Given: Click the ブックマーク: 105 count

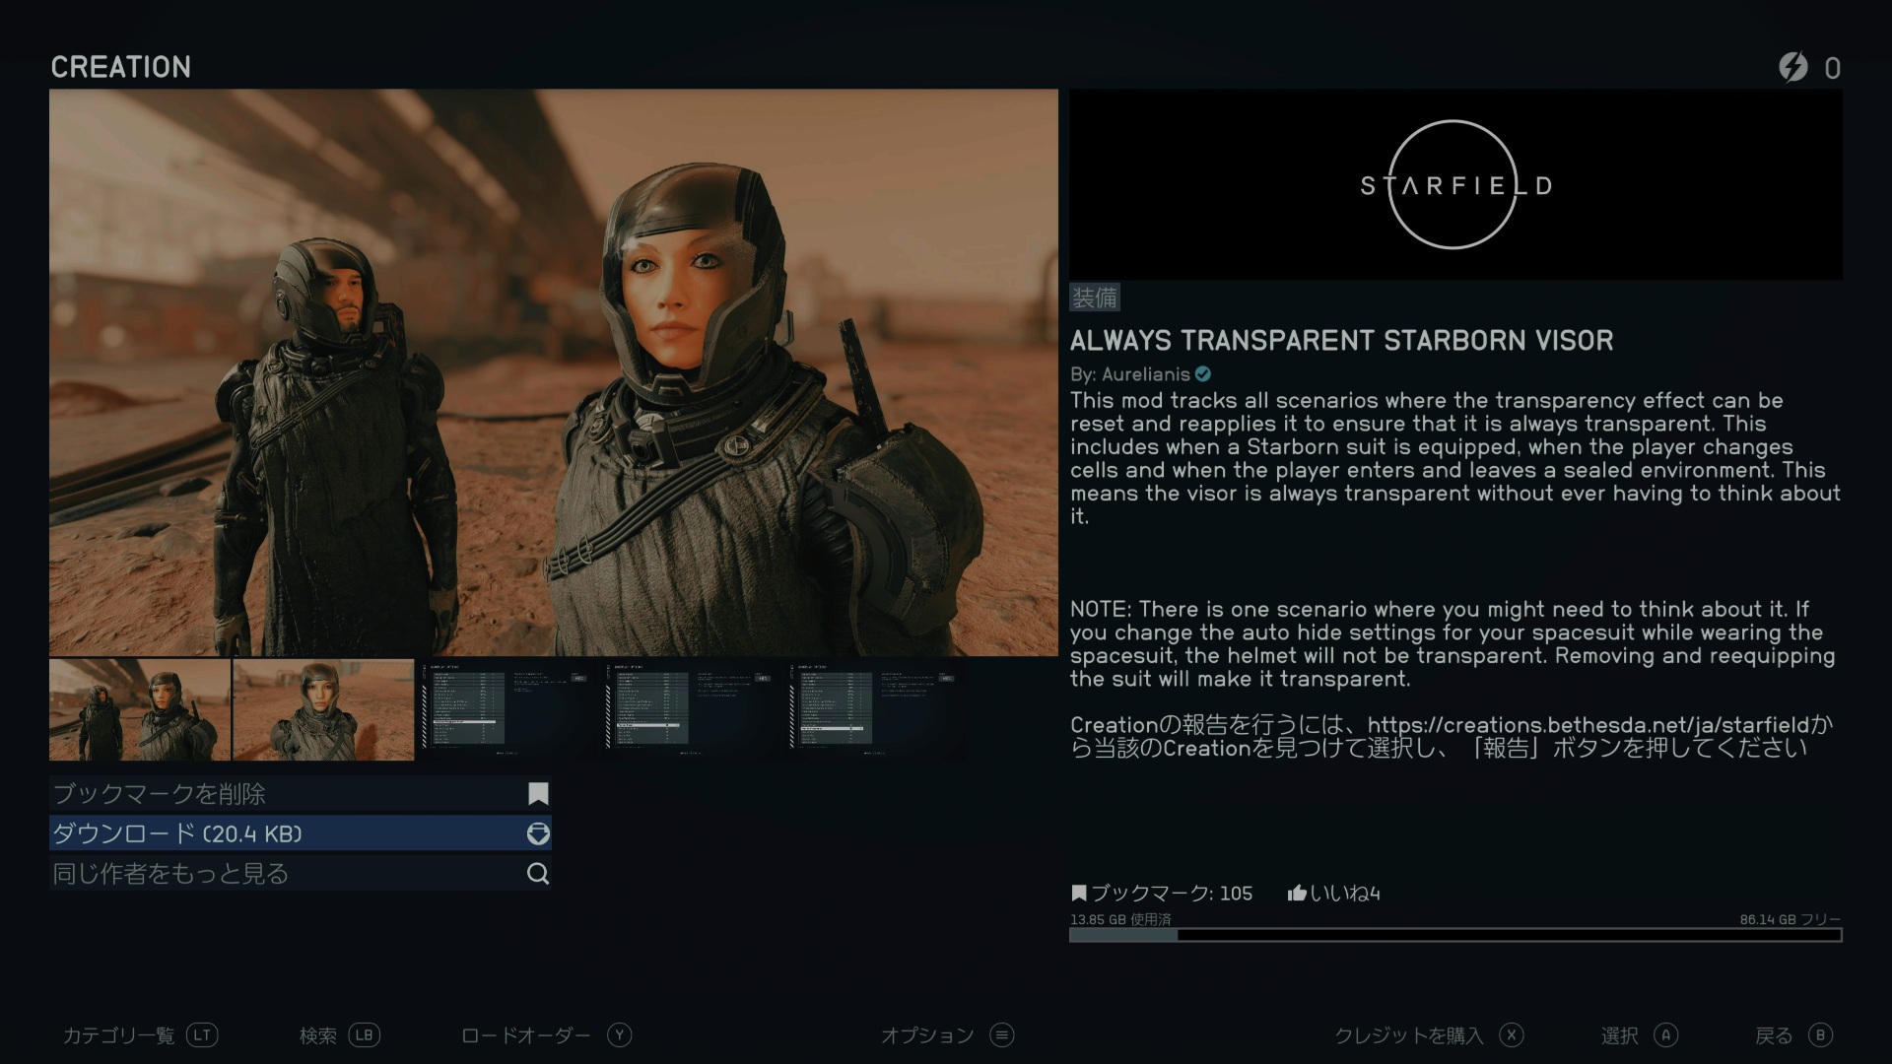Looking at the screenshot, I should pyautogui.click(x=1172, y=894).
